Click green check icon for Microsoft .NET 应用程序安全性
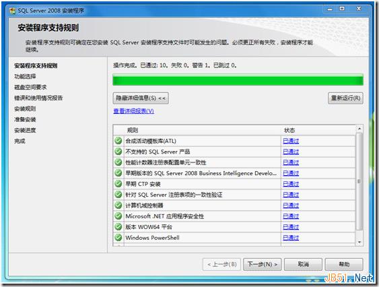Viewport: 379px width, 287px height. 118,216
